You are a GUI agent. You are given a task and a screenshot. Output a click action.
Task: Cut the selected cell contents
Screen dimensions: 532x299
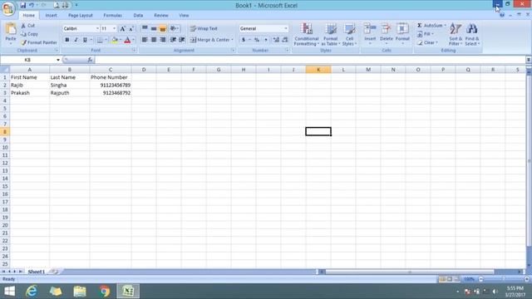click(27, 26)
